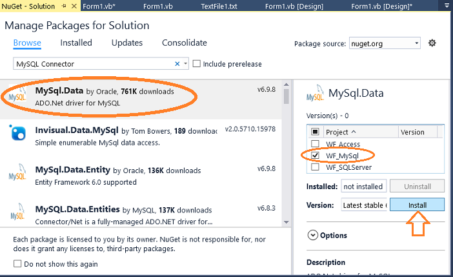
Task: Open the Form1.vb* document tab
Action: (x=99, y=6)
